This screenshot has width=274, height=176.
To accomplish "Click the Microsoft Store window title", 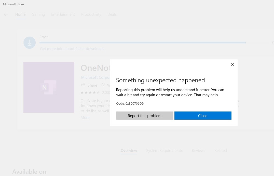I will coord(13,4).
